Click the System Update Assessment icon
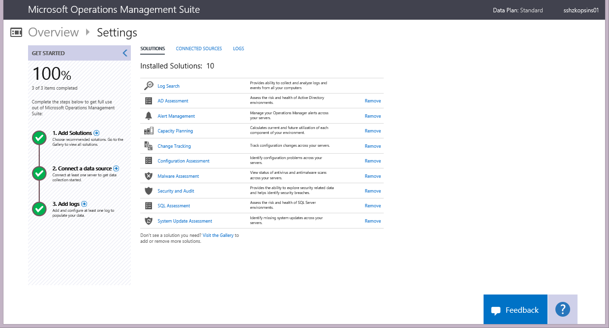The width and height of the screenshot is (609, 328). (148, 220)
